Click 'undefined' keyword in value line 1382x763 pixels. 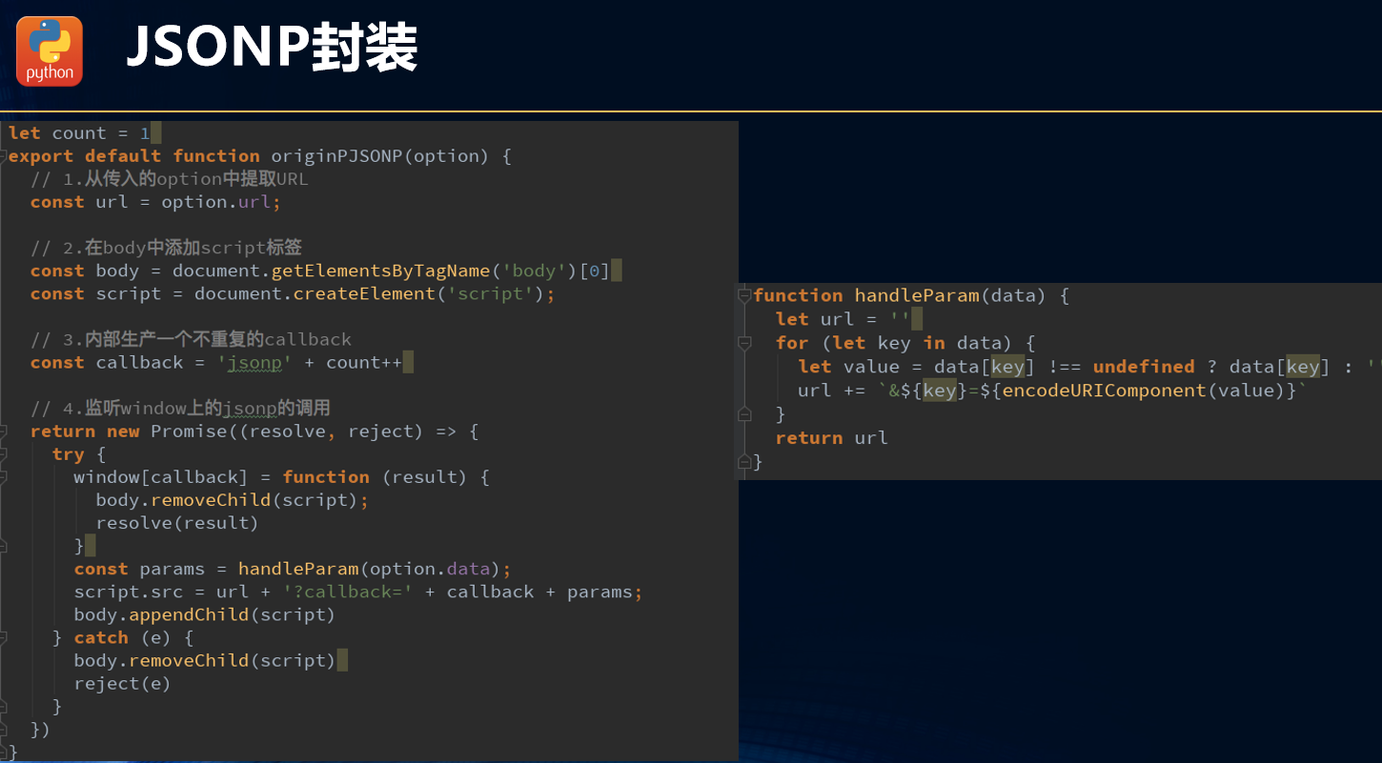point(1144,367)
